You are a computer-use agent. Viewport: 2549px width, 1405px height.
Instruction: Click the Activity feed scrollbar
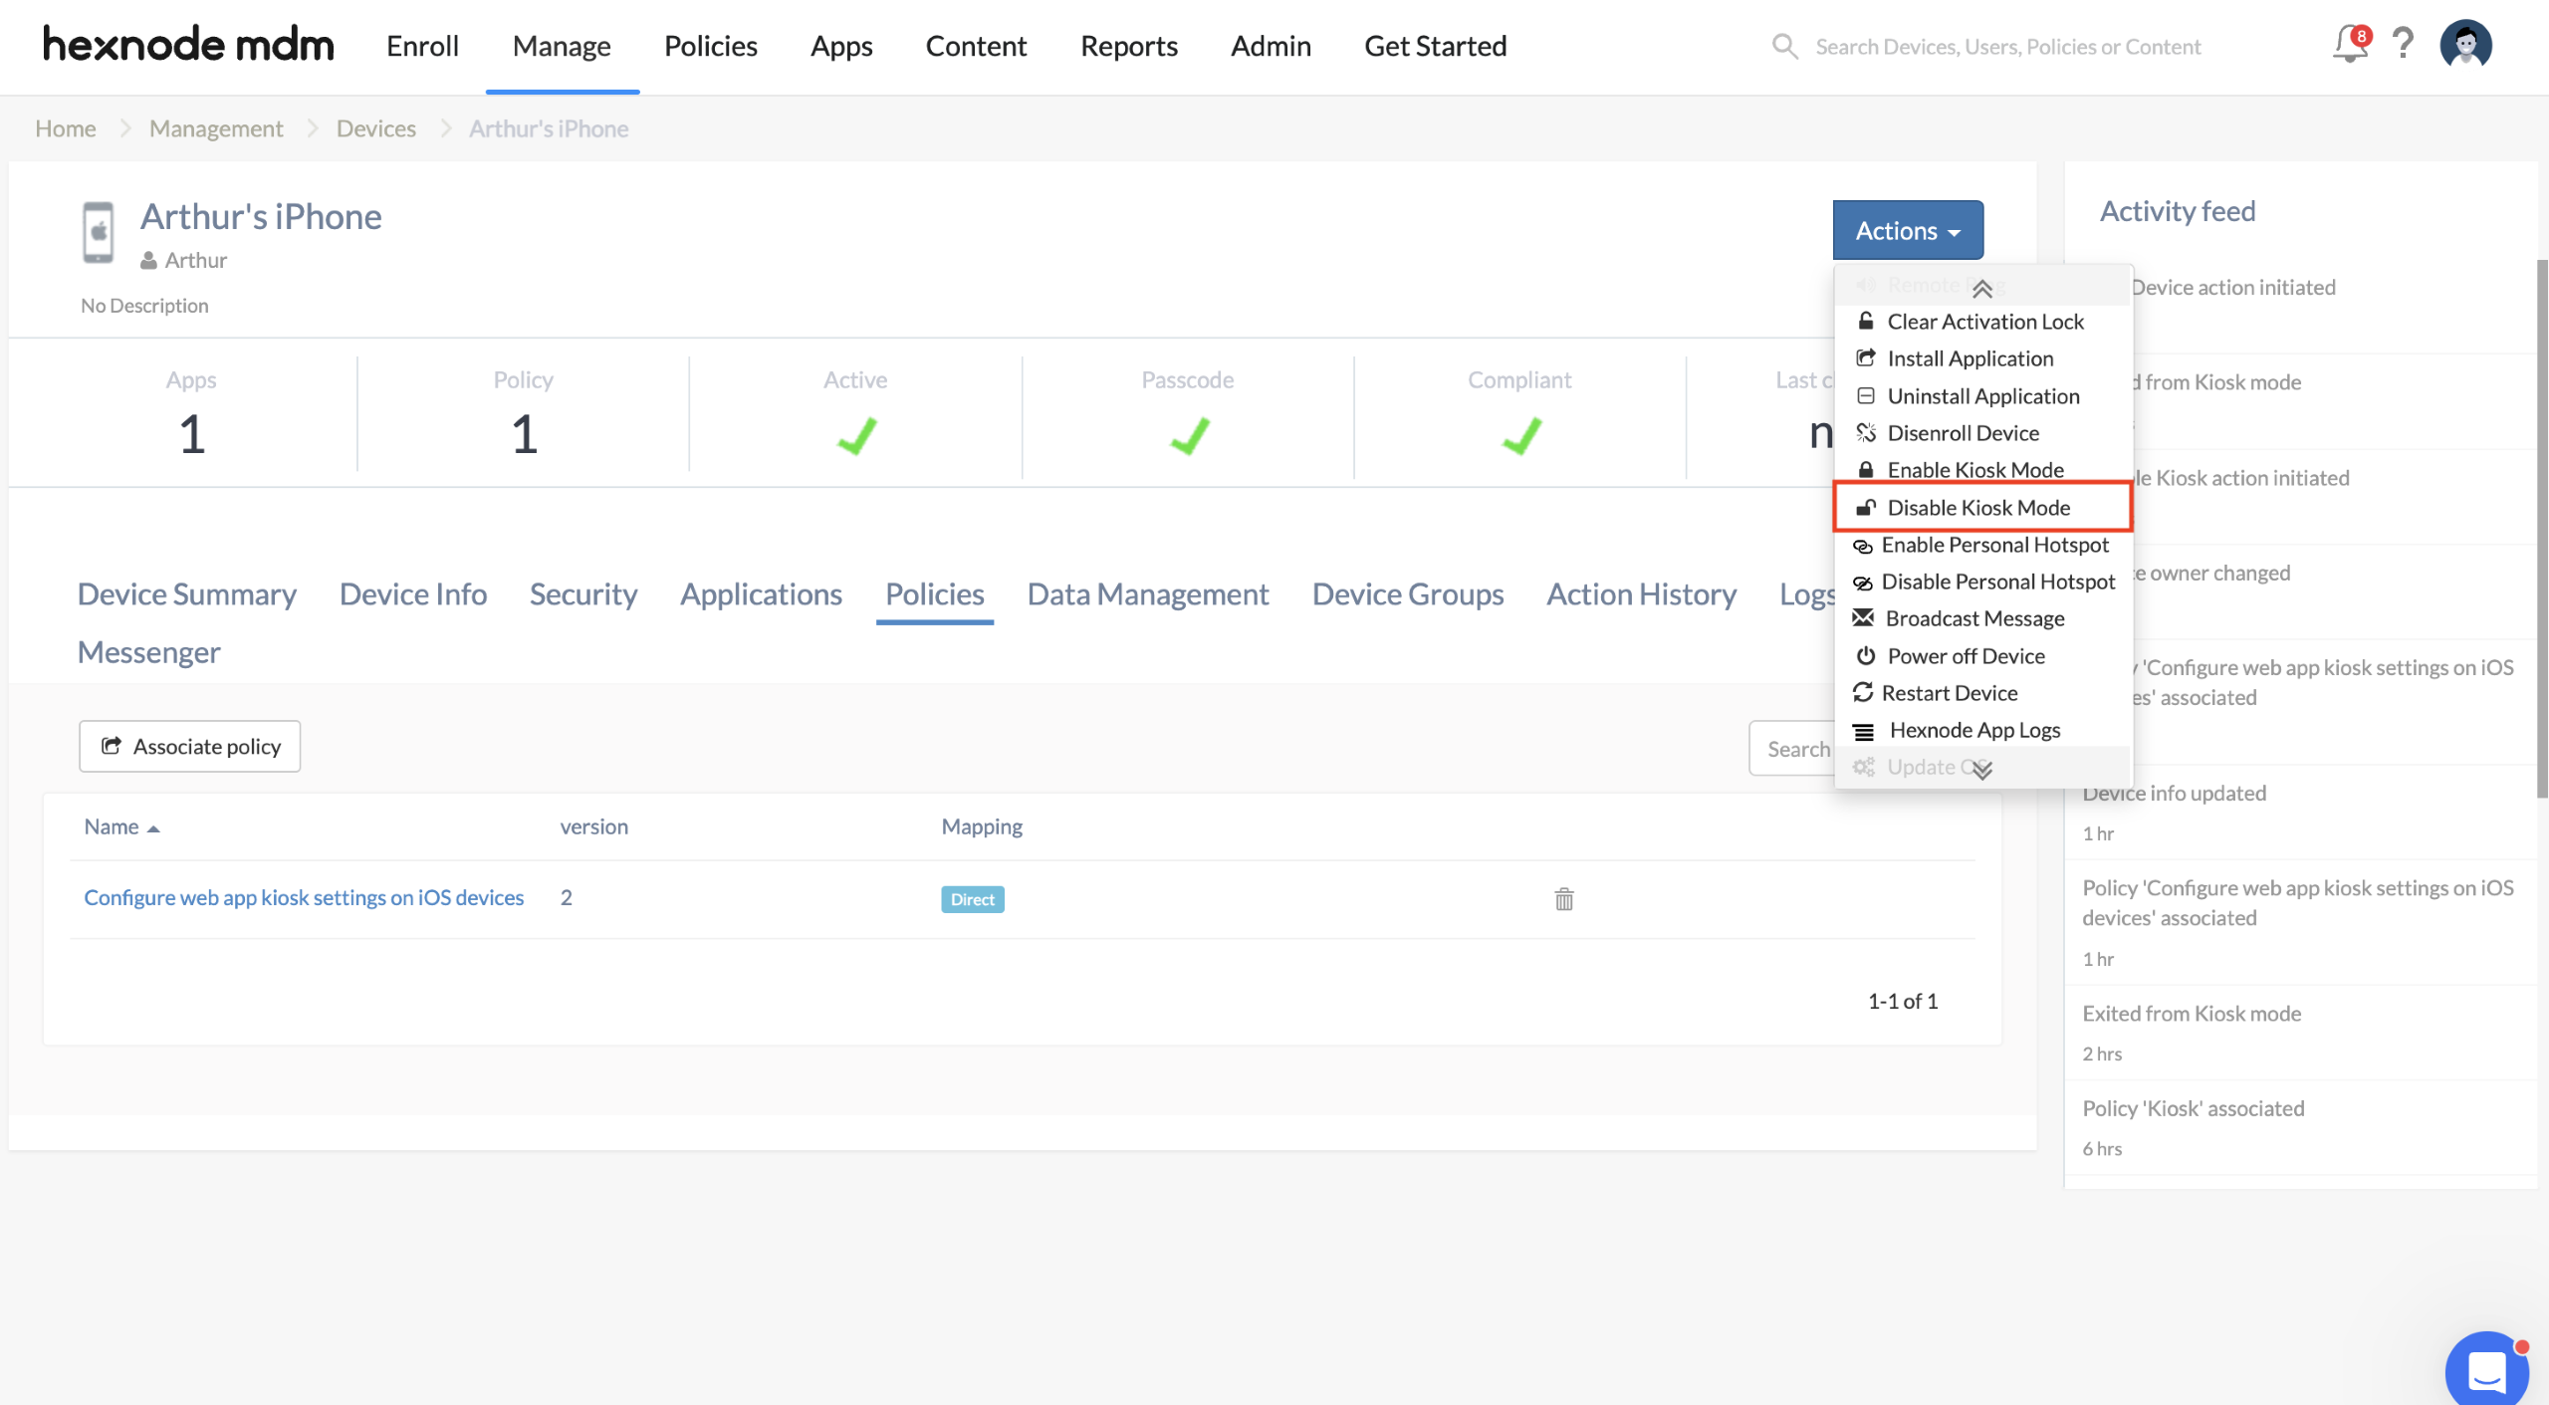(2542, 528)
